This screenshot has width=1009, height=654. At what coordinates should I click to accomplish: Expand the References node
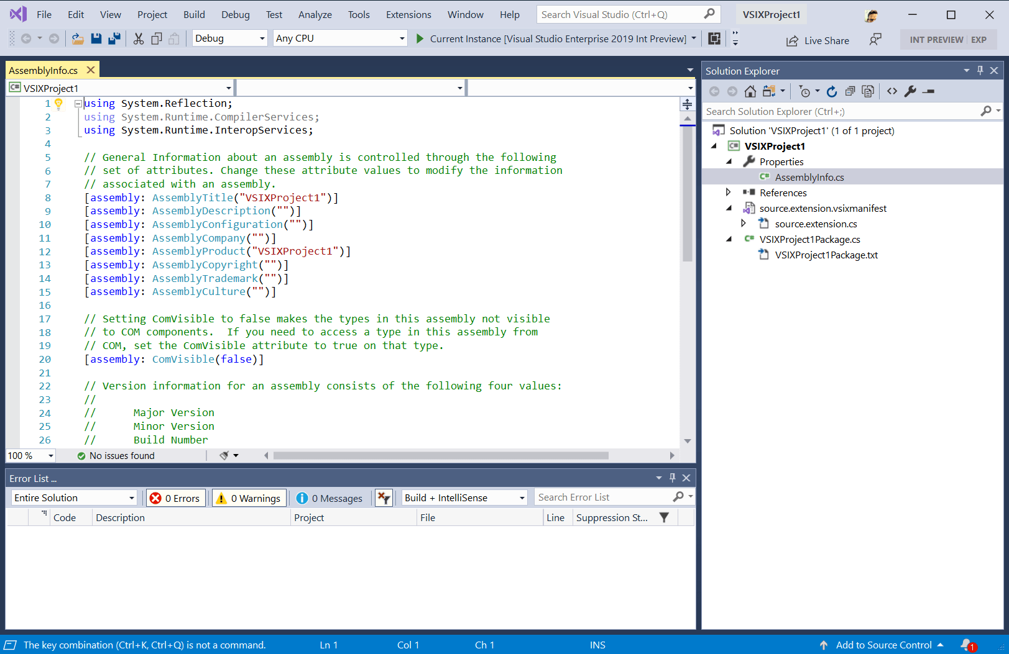[729, 193]
